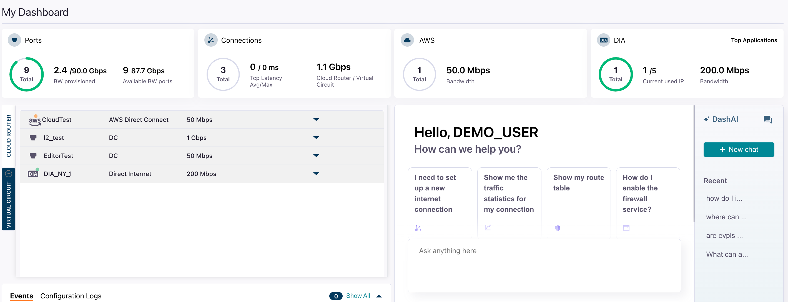Viewport: 788px width, 302px height.
Task: Expand the CloudTest row dropdown arrow
Action: click(316, 120)
